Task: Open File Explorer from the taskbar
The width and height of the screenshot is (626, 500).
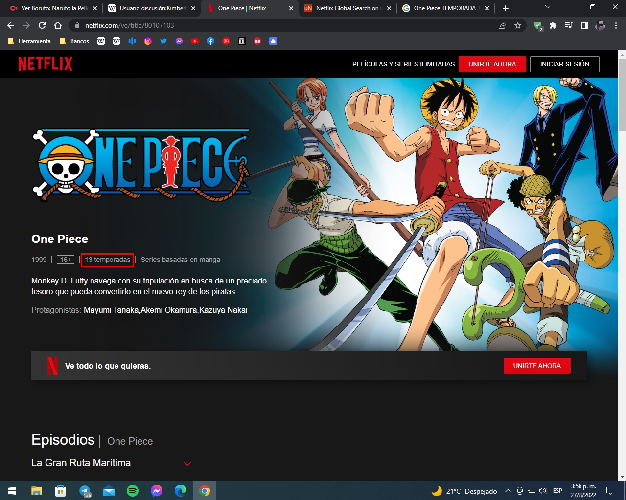Action: [37, 490]
